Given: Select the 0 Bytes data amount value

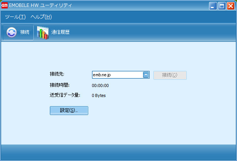Looking at the screenshot, I should 99,95.
